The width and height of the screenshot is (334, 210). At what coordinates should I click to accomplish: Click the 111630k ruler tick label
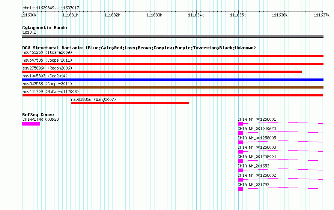[x=29, y=15]
